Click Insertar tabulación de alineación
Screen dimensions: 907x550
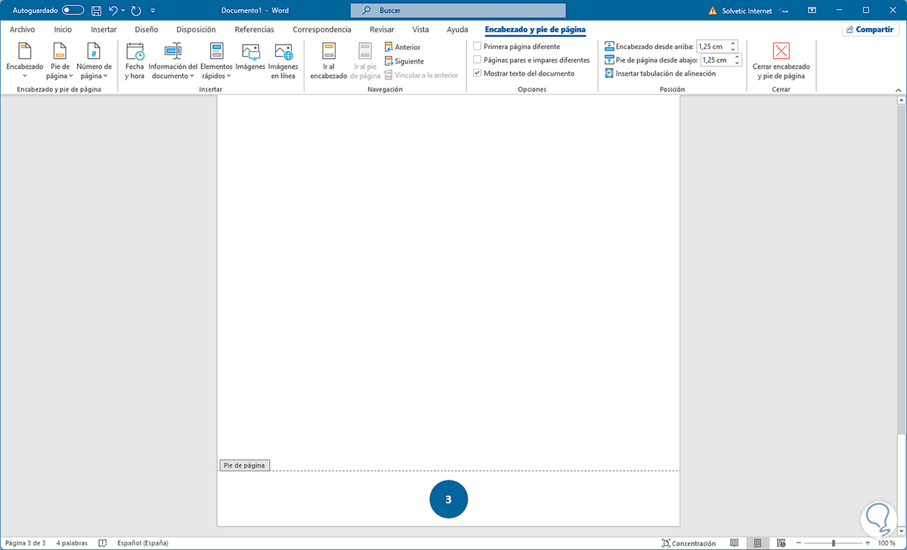(x=660, y=73)
